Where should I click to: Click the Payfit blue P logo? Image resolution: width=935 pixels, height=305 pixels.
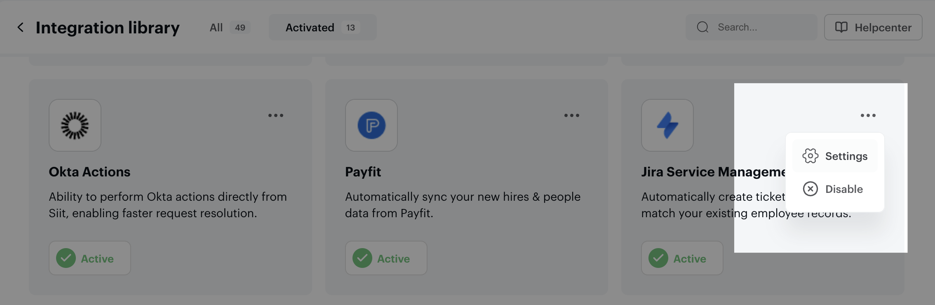point(371,125)
